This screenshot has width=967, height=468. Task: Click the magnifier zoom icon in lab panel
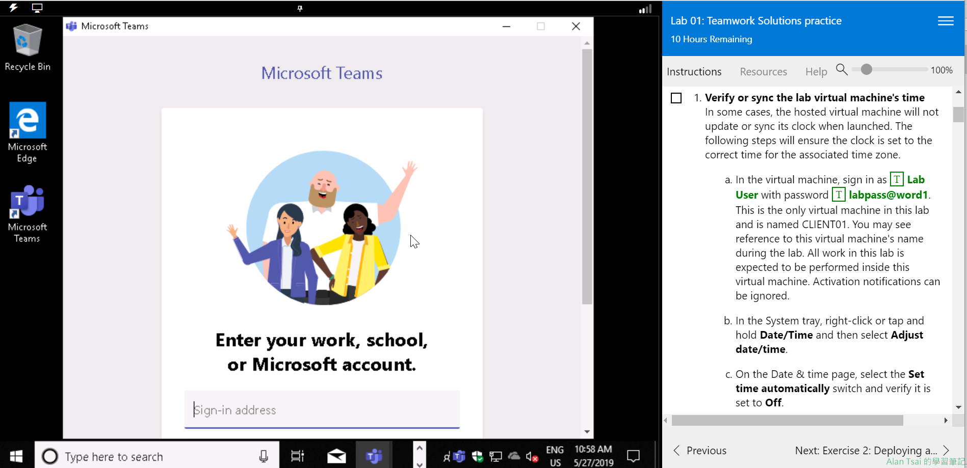[842, 69]
